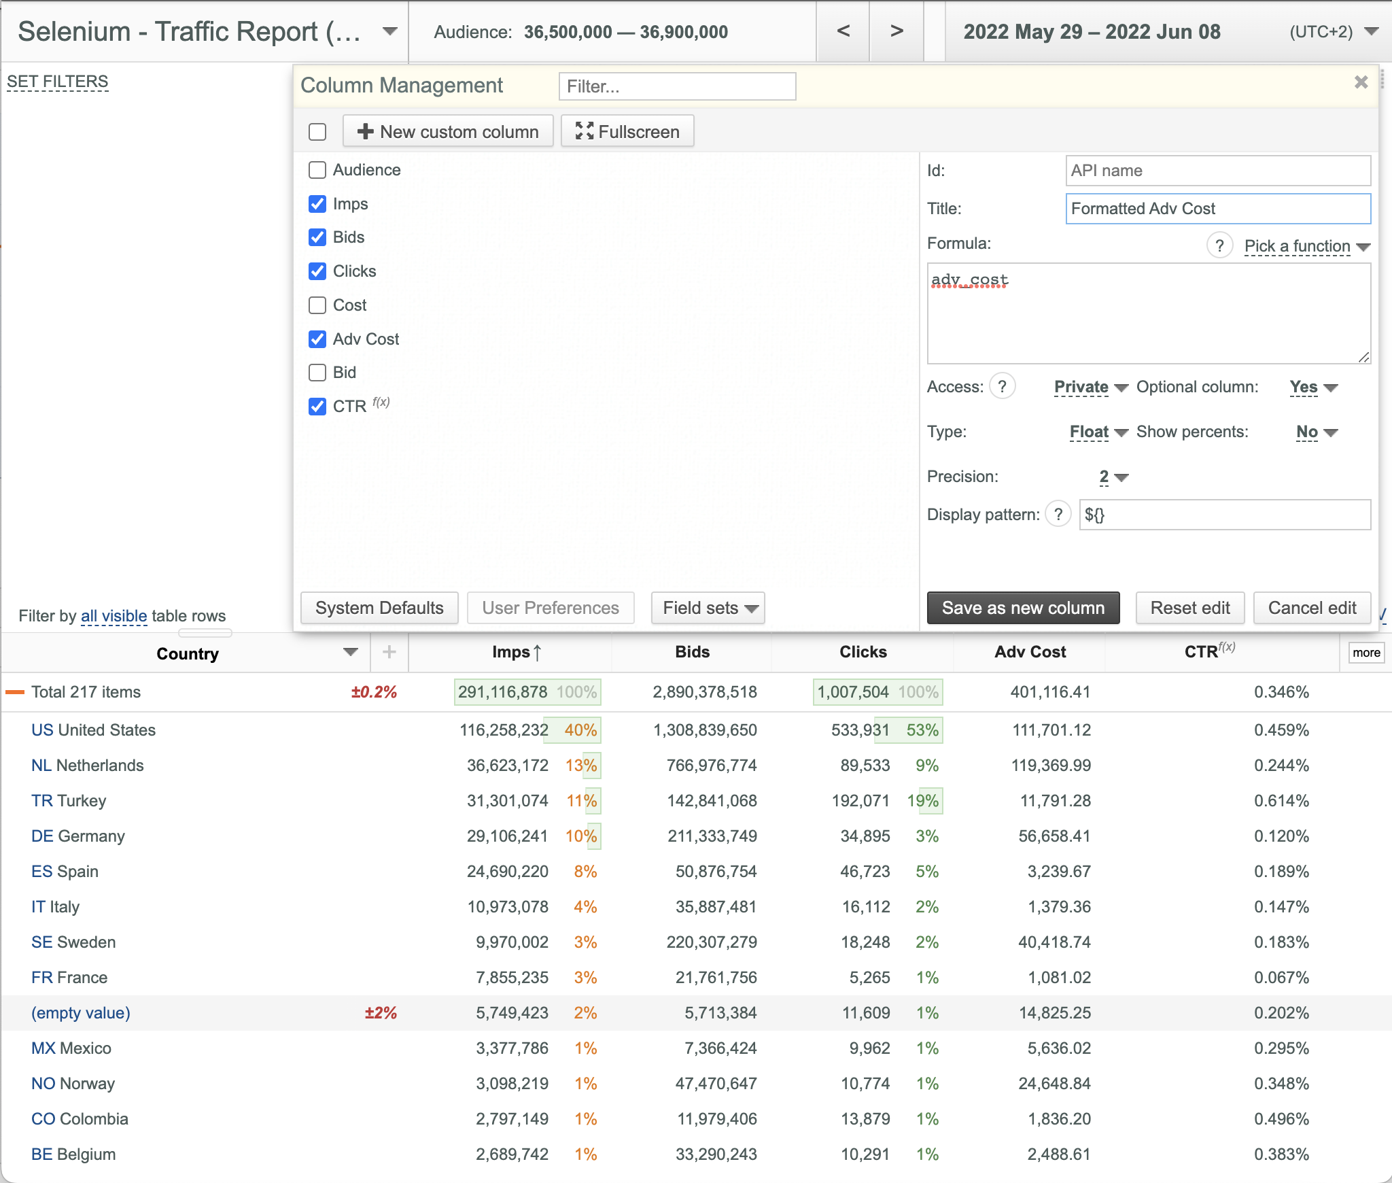Screen dimensions: 1392x1183
Task: Toggle the select-all columns checkbox
Action: point(317,132)
